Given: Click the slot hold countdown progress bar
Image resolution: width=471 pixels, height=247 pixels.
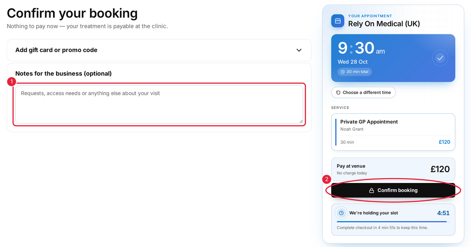Looking at the screenshot, I should tap(393, 222).
